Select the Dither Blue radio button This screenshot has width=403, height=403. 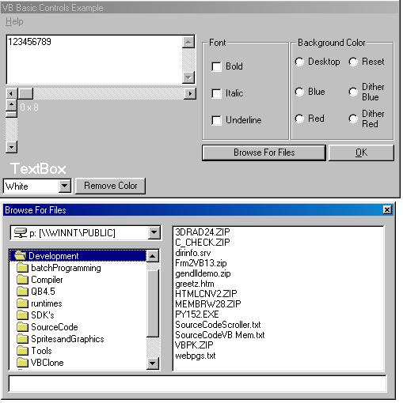coord(353,92)
